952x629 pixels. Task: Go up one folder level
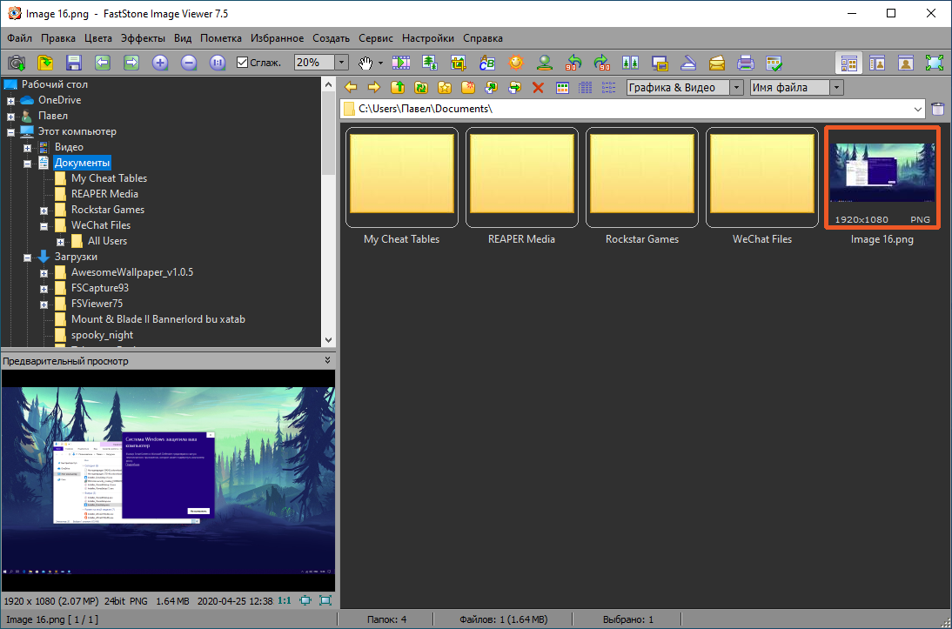pyautogui.click(x=398, y=88)
